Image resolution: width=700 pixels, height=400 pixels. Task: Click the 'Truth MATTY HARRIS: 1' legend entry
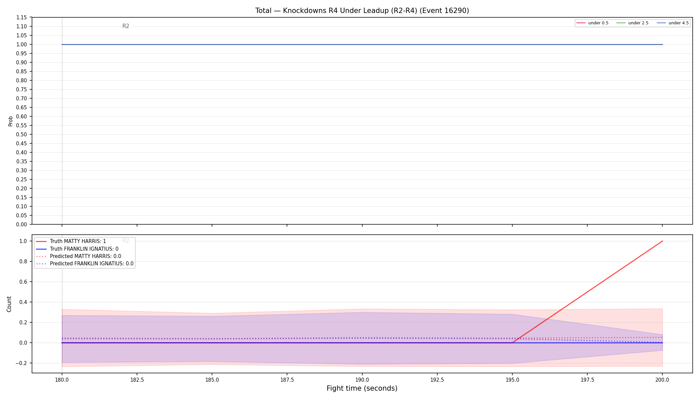[x=71, y=241]
